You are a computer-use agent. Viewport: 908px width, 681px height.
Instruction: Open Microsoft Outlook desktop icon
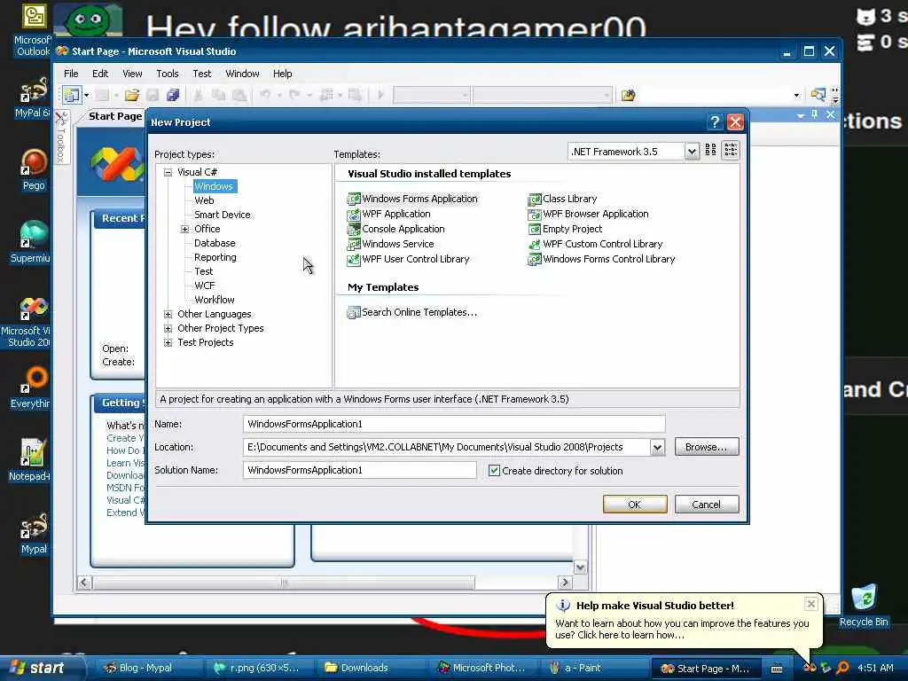click(x=33, y=31)
